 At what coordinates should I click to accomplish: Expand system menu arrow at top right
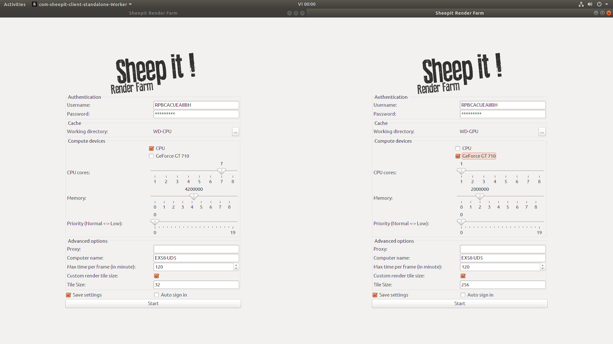pos(607,4)
